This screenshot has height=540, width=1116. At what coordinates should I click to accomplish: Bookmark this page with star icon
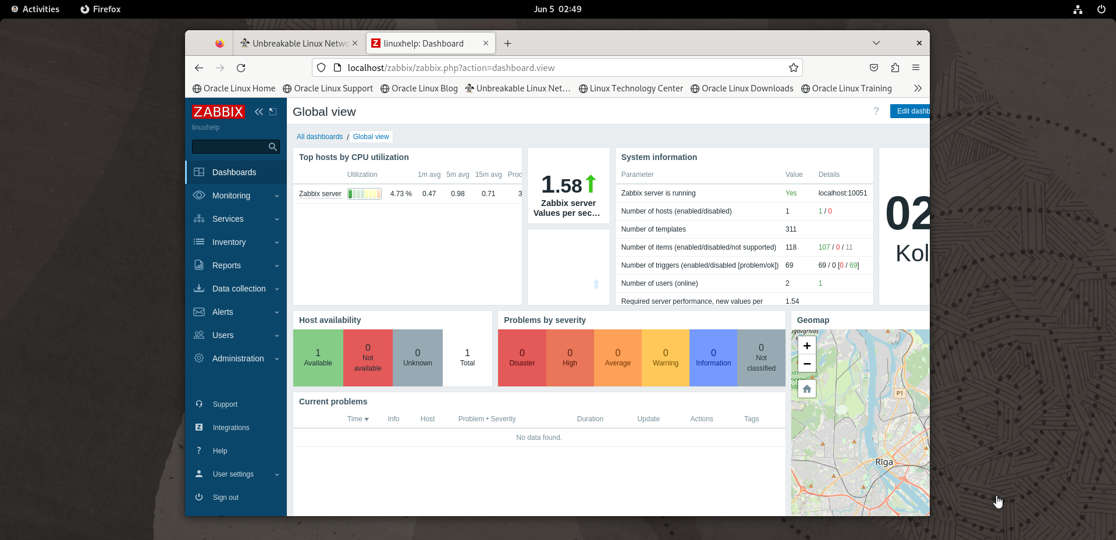coord(794,68)
